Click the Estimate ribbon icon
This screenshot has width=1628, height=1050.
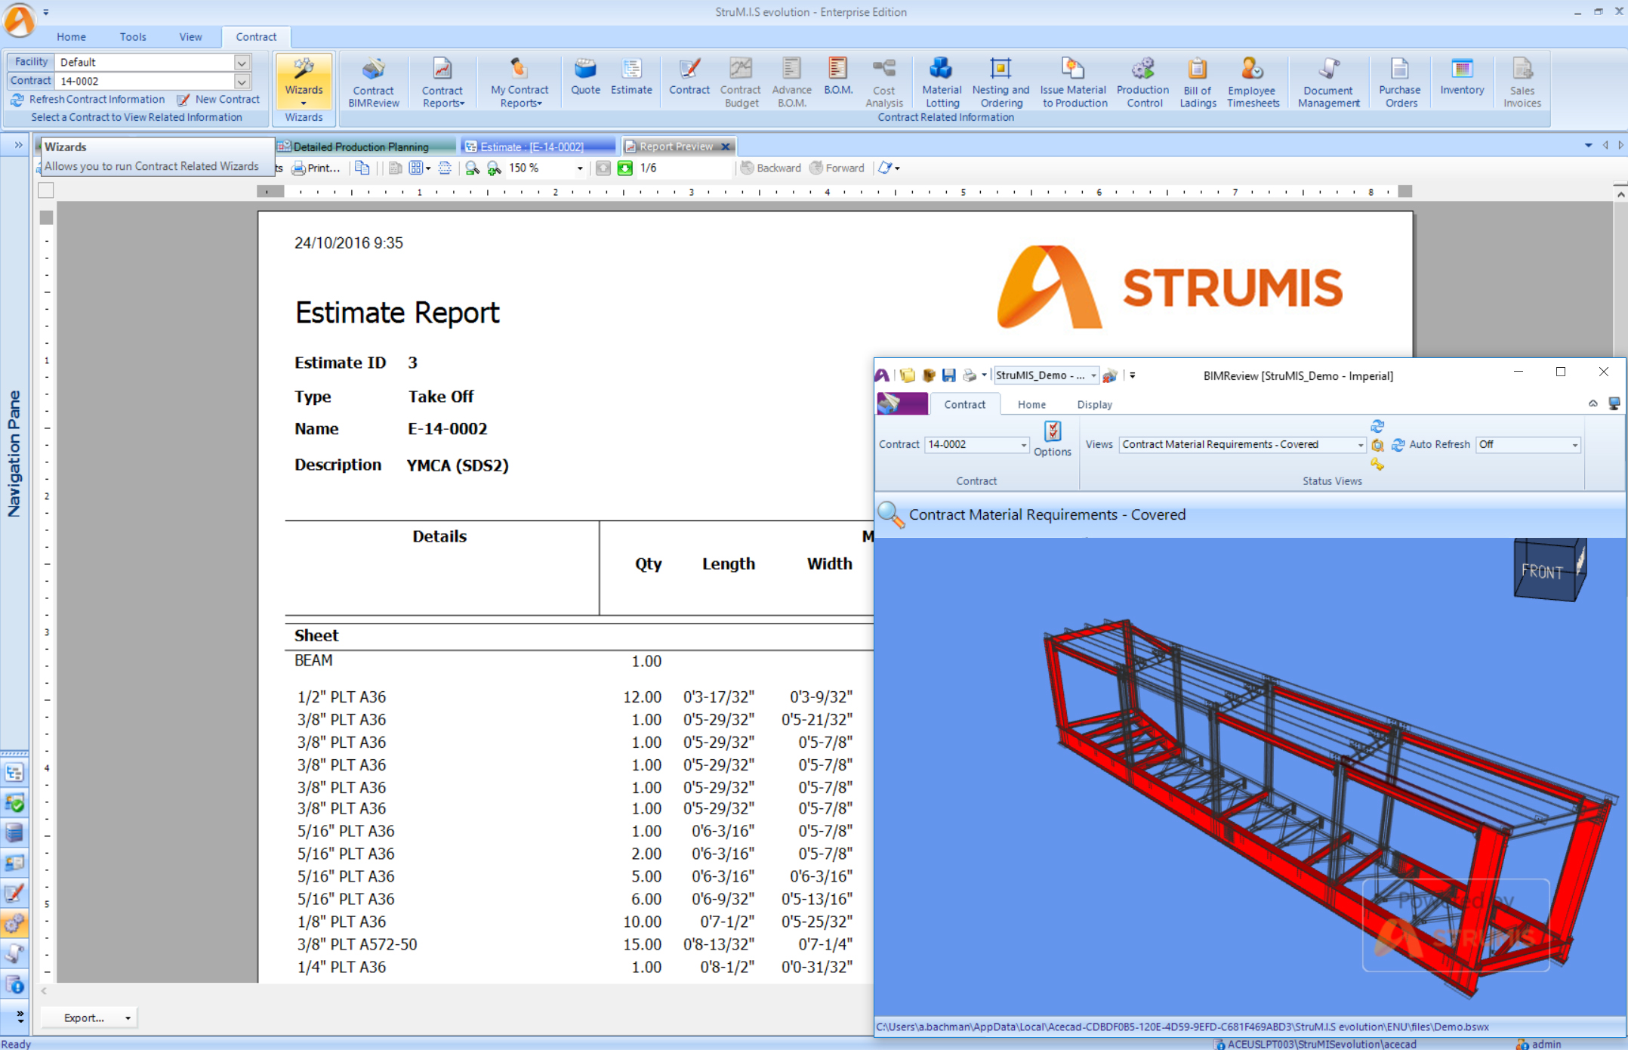pyautogui.click(x=631, y=76)
